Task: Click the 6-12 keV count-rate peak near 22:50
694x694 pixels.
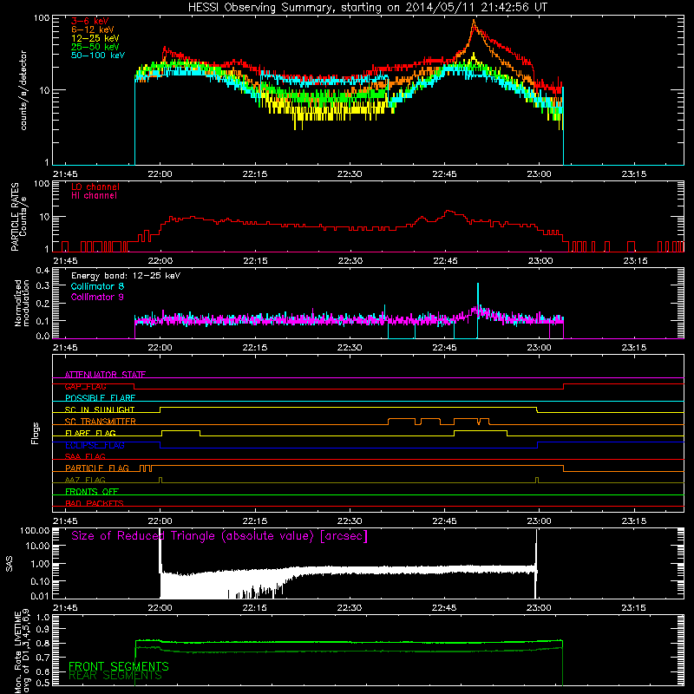Action: click(474, 21)
